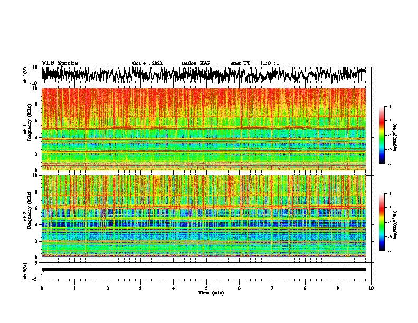Click the ch.1 color bar log(PSD) label
418x323 pixels.
(395, 138)
